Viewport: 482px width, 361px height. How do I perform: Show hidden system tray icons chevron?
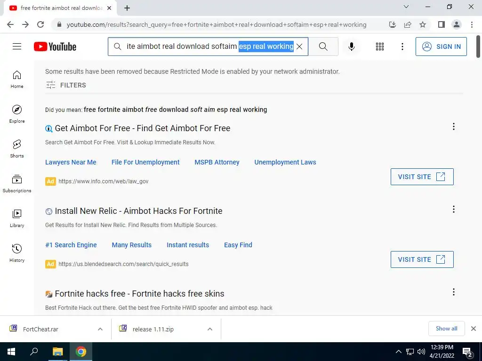pyautogui.click(x=398, y=352)
